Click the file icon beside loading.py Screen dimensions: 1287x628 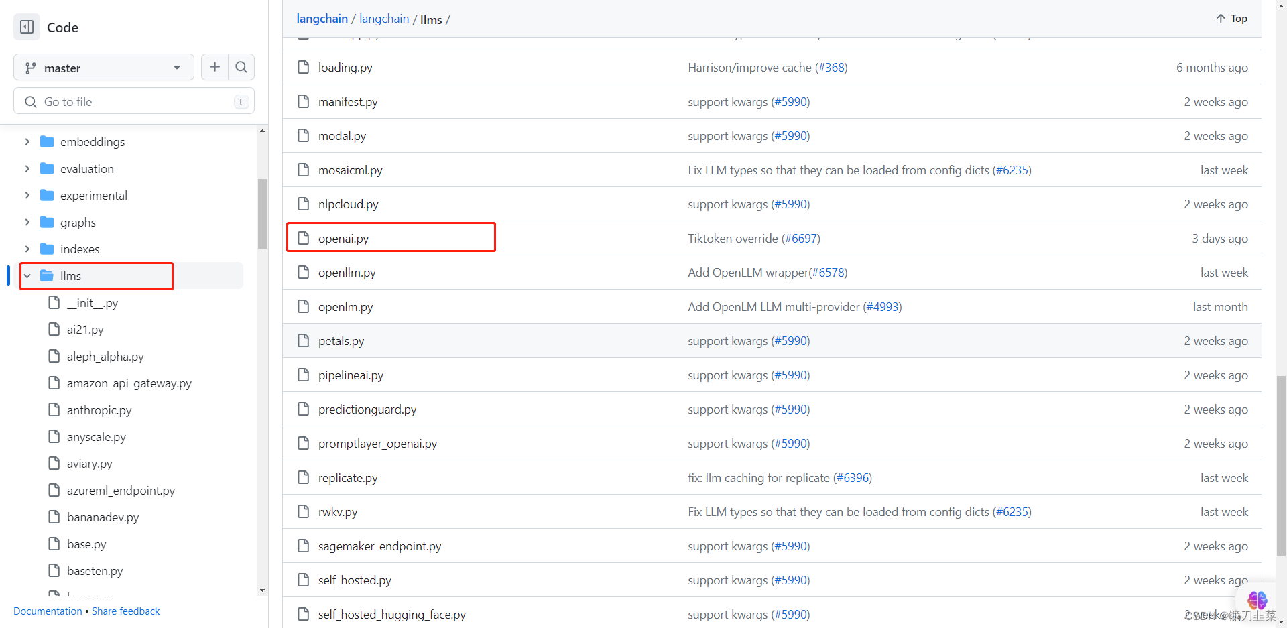(303, 67)
